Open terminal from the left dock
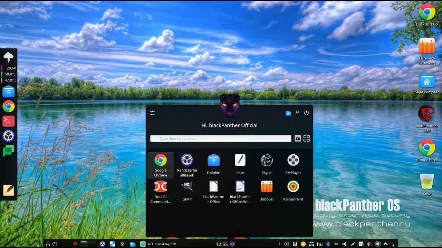This screenshot has height=248, width=442. [9, 121]
